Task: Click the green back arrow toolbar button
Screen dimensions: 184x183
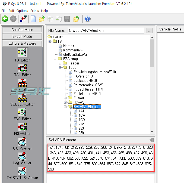Action: 5,19
